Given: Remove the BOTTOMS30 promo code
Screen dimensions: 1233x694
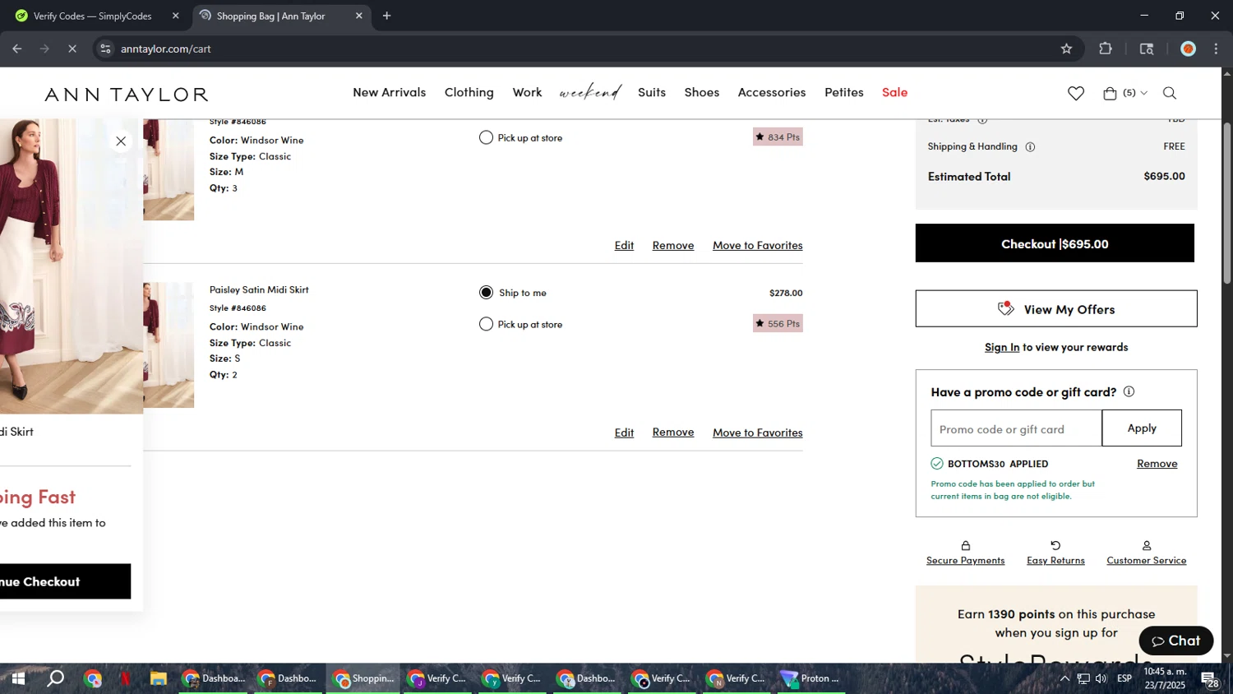Looking at the screenshot, I should [x=1157, y=464].
